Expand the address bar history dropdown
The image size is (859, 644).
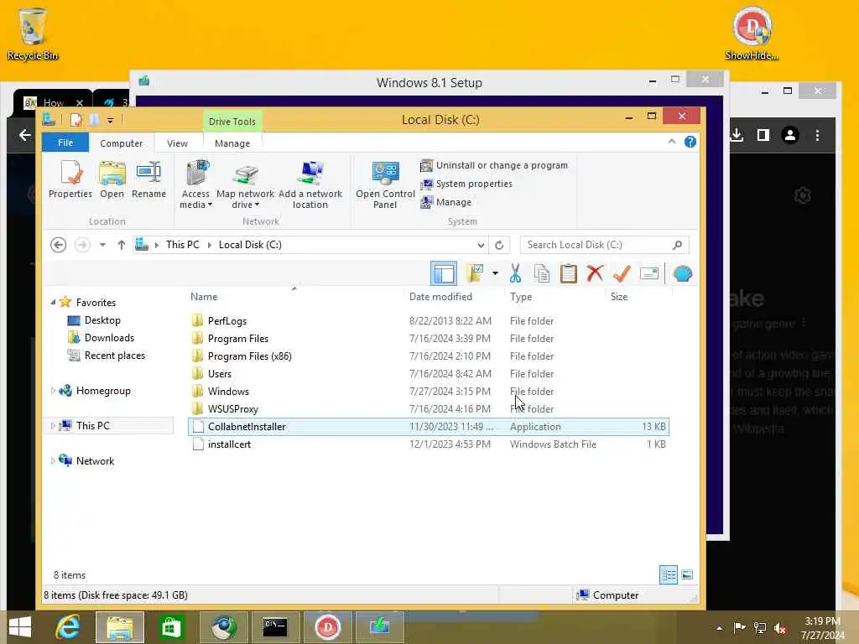(x=481, y=245)
